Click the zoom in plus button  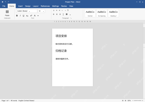[142, 101]
